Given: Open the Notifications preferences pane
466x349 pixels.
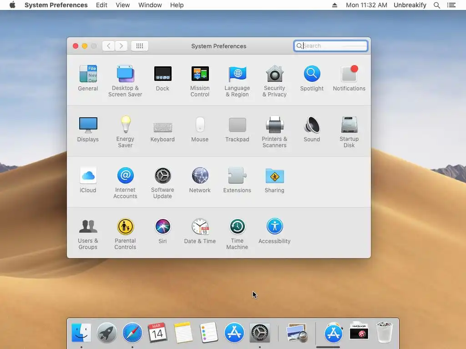Looking at the screenshot, I should click(x=349, y=78).
